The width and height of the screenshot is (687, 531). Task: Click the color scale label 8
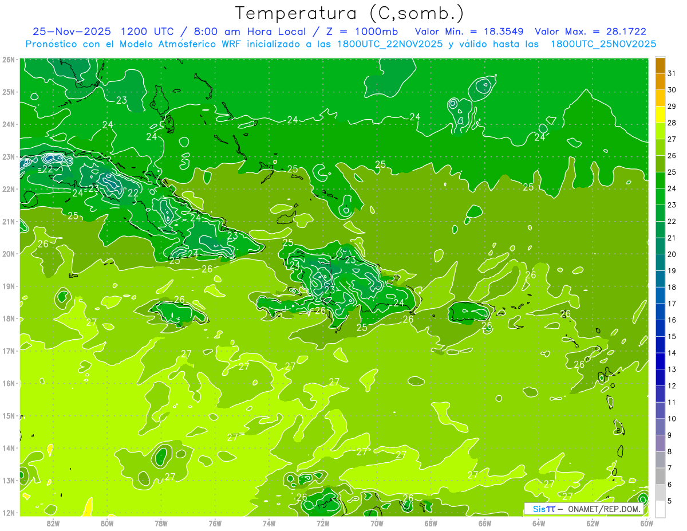[670, 451]
